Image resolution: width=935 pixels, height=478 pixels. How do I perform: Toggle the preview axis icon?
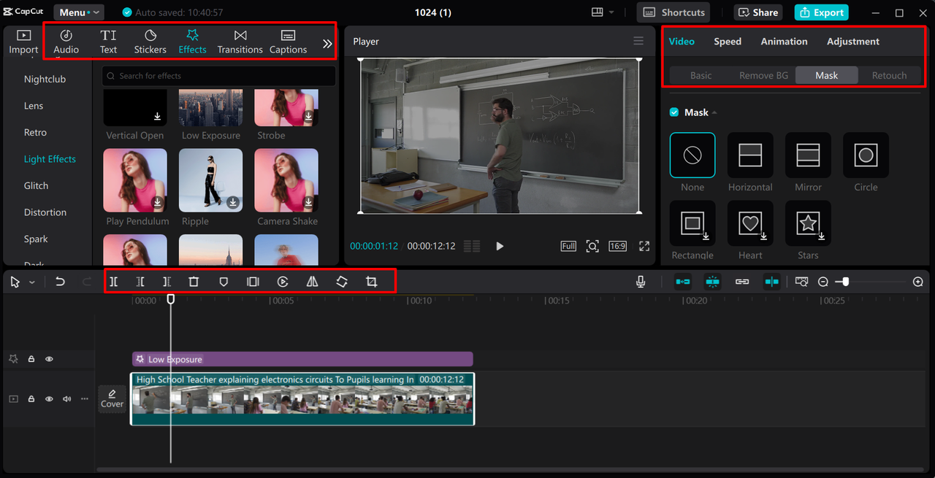(771, 282)
